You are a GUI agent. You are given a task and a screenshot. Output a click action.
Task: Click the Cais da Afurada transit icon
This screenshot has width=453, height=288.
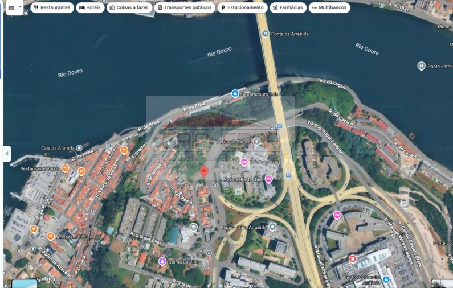pos(79,148)
